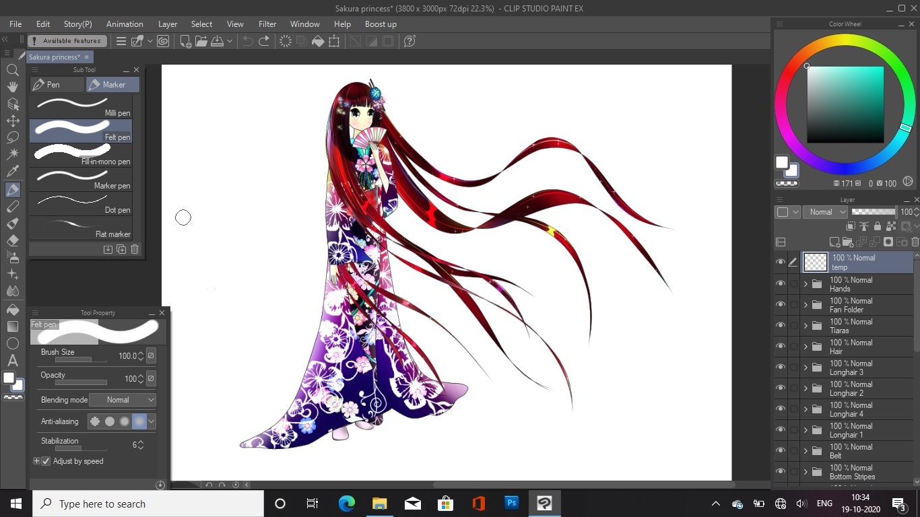Click the Undo arrow in toolbar

(248, 41)
